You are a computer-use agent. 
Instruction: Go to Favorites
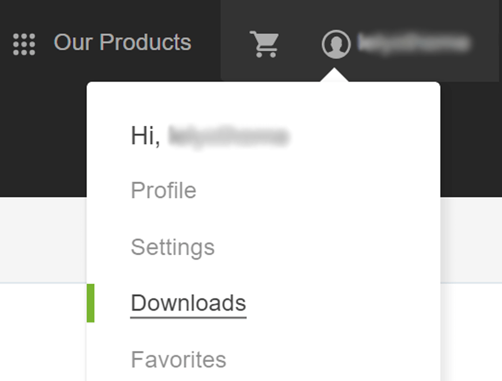pyautogui.click(x=178, y=358)
